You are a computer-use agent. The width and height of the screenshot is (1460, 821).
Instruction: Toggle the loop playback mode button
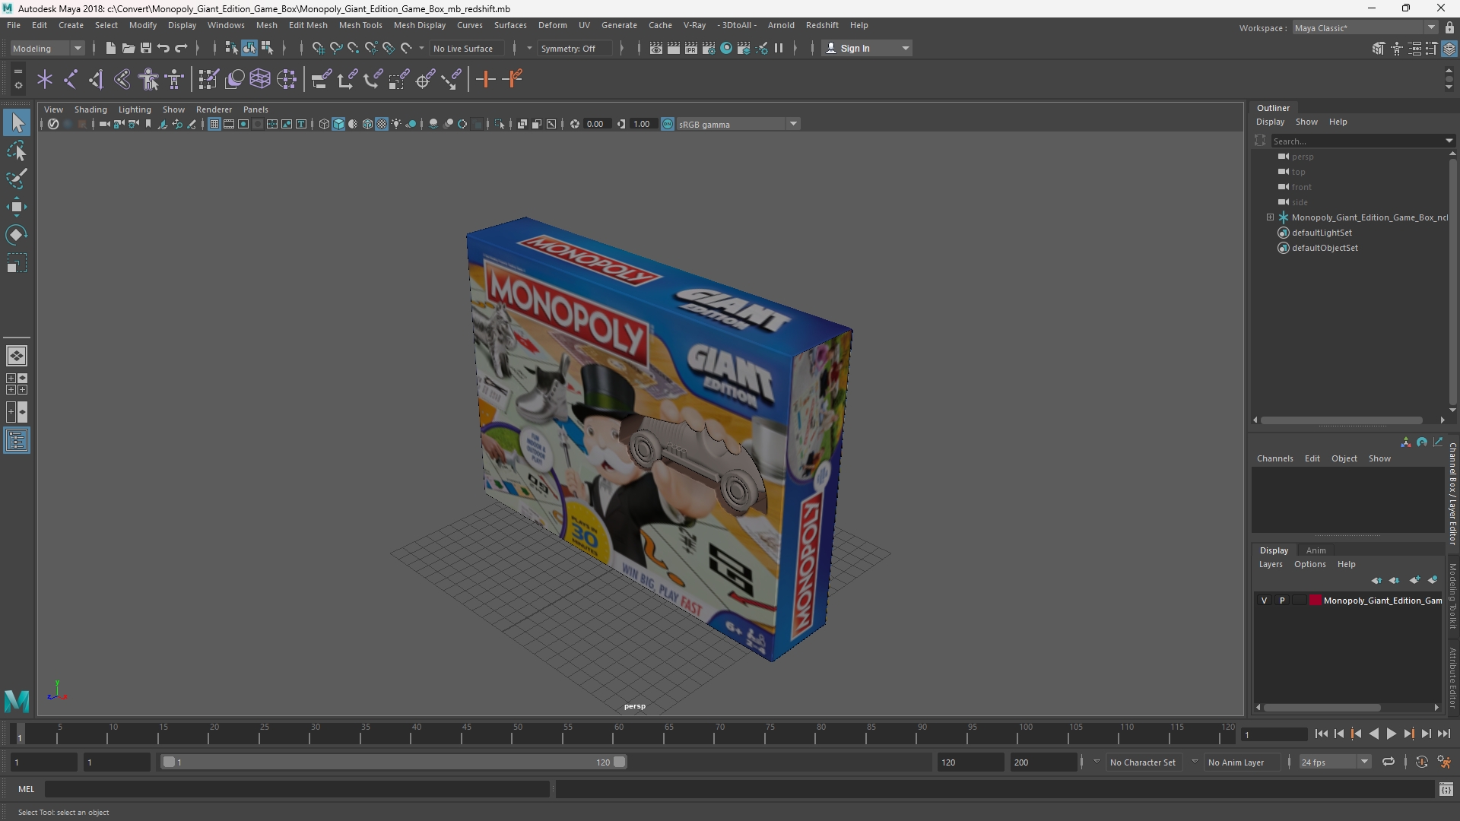(x=1389, y=762)
